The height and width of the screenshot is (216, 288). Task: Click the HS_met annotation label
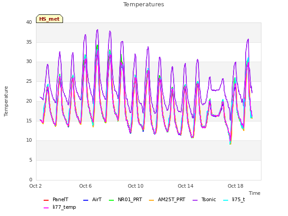coord(49,19)
